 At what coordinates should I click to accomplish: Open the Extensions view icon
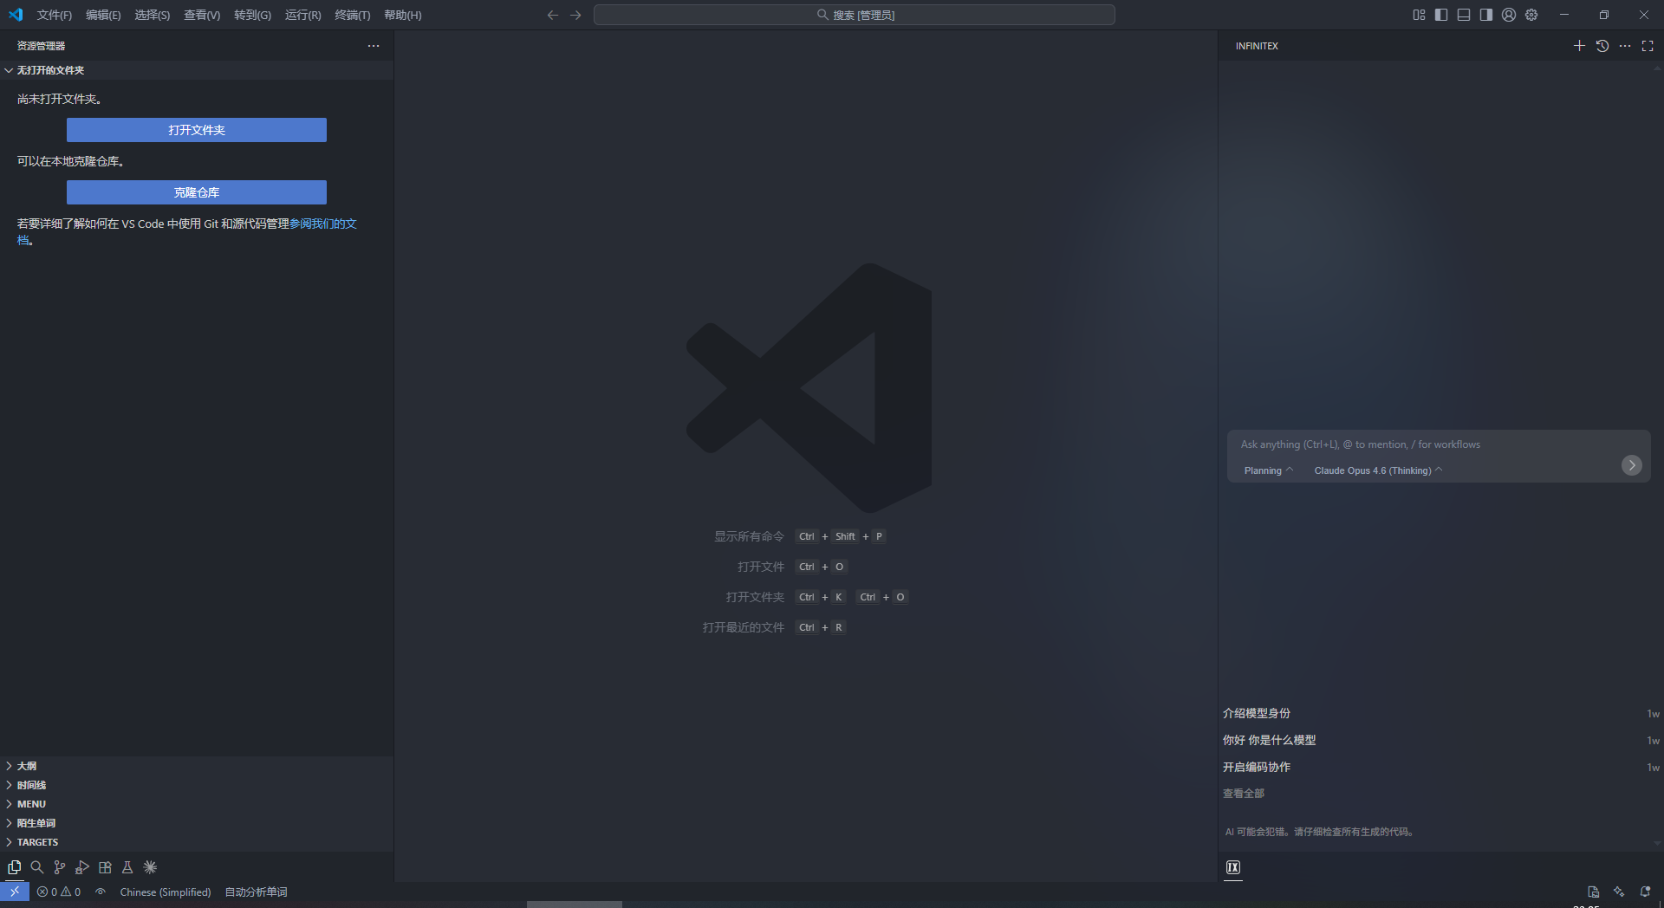(x=105, y=867)
